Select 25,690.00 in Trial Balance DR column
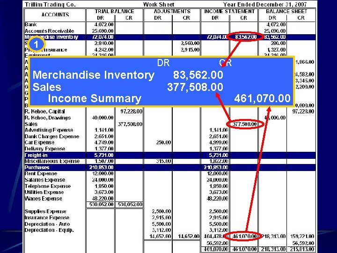This screenshot has height=253, width=337. 103,31
